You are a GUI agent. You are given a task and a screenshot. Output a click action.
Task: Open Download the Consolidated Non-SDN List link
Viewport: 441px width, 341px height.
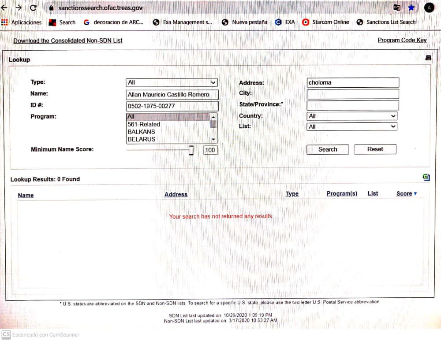pos(68,41)
